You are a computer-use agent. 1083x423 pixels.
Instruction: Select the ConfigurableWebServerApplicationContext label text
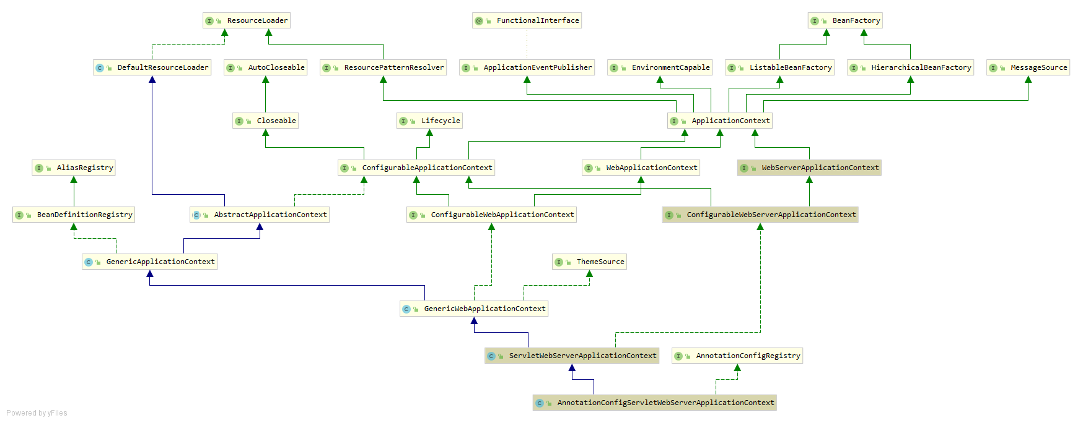click(x=771, y=215)
